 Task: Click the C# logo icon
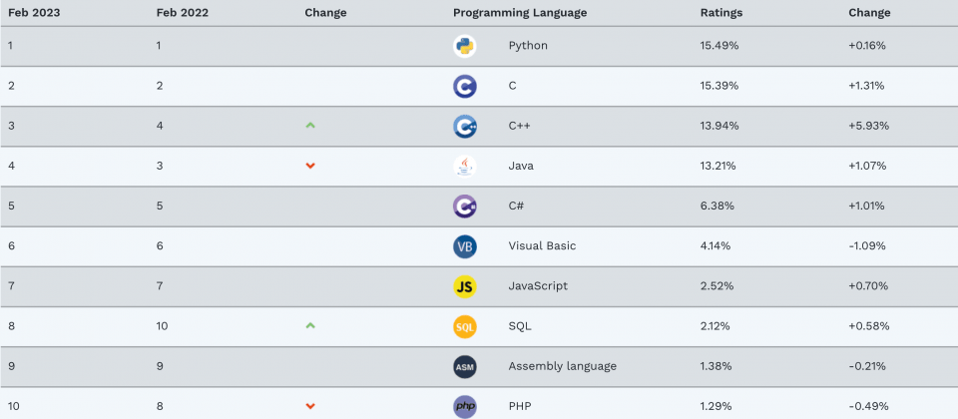point(464,207)
